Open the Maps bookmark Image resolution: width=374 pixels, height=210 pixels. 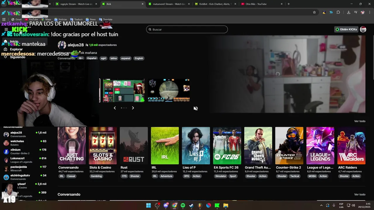coord(46,20)
